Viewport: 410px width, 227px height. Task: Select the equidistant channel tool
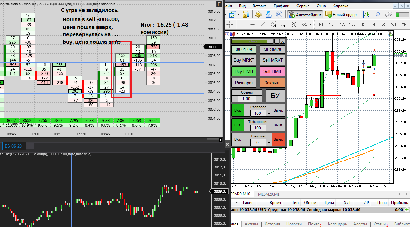tap(273, 24)
